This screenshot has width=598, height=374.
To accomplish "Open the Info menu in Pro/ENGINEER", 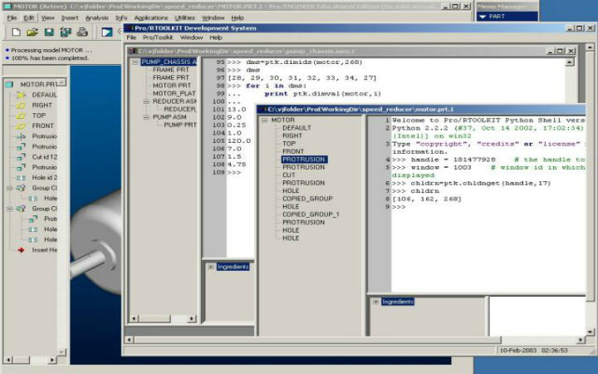I will [x=121, y=18].
